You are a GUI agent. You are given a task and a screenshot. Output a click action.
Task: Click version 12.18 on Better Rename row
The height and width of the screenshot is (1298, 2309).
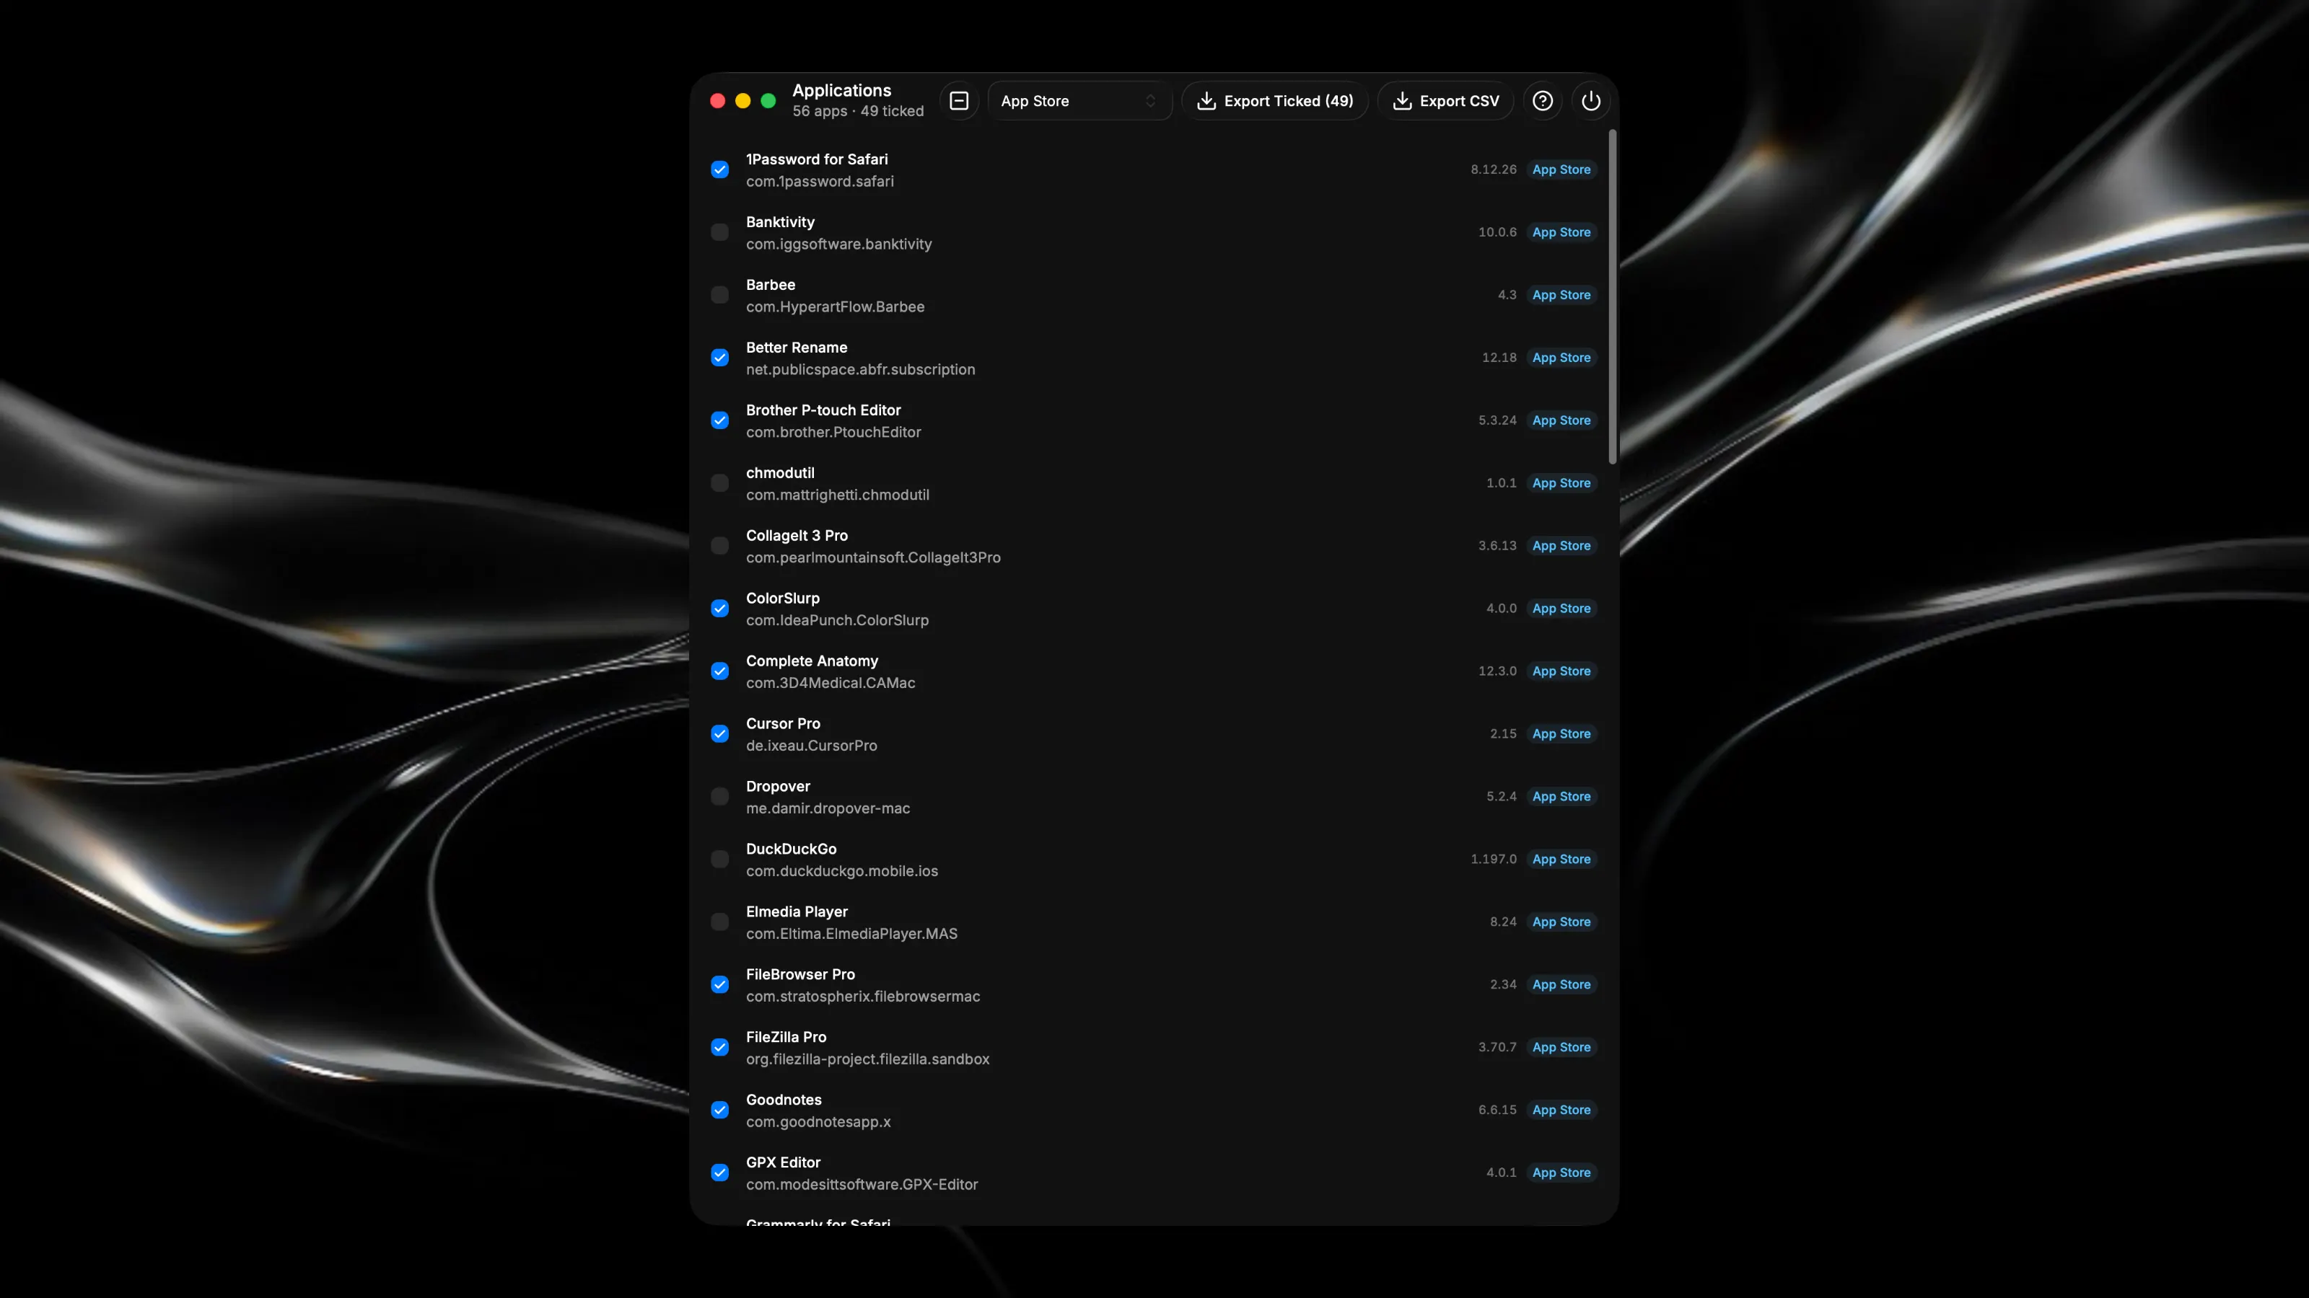point(1499,358)
